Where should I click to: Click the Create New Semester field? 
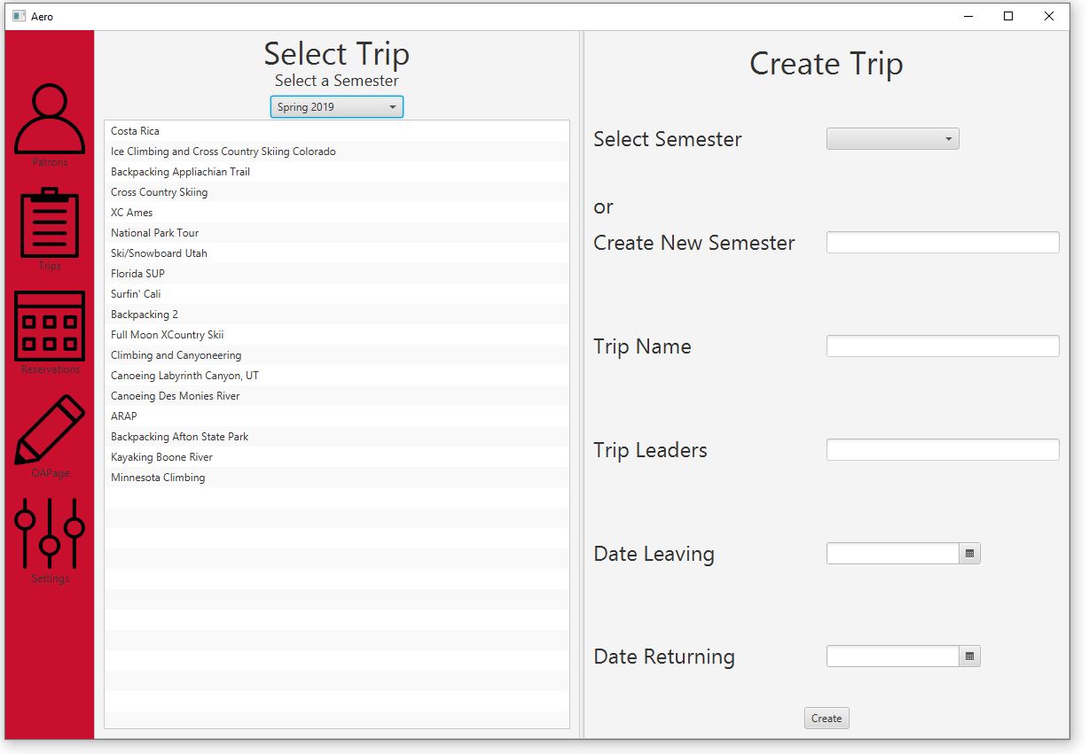pos(942,243)
